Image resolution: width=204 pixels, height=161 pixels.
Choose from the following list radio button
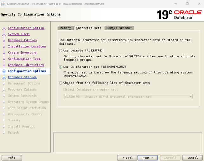tap(61, 83)
